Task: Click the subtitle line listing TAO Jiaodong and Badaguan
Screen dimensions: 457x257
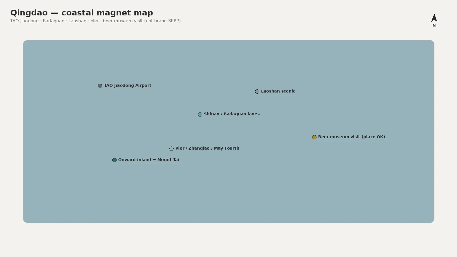Action: (x=95, y=21)
